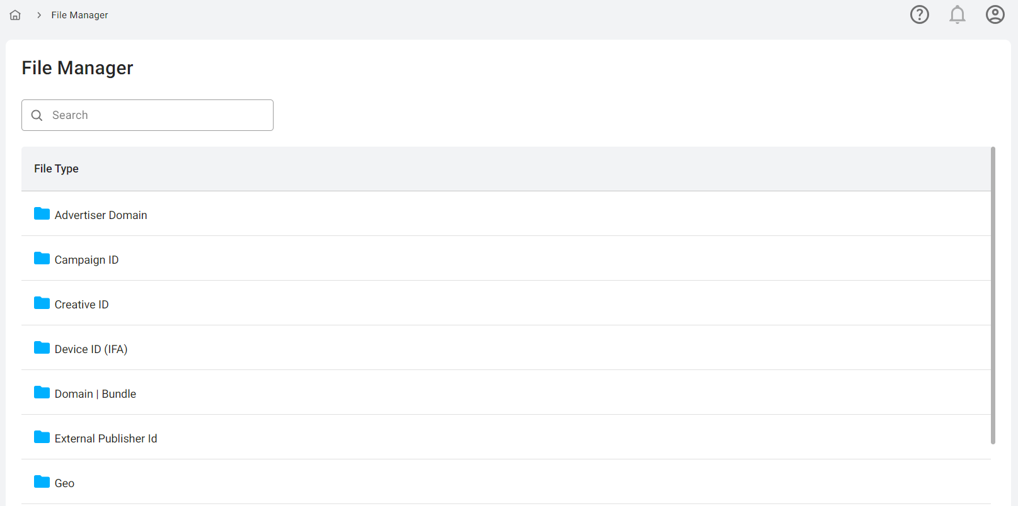This screenshot has height=506, width=1018.
Task: Open the Geo folder entry
Action: pyautogui.click(x=64, y=483)
